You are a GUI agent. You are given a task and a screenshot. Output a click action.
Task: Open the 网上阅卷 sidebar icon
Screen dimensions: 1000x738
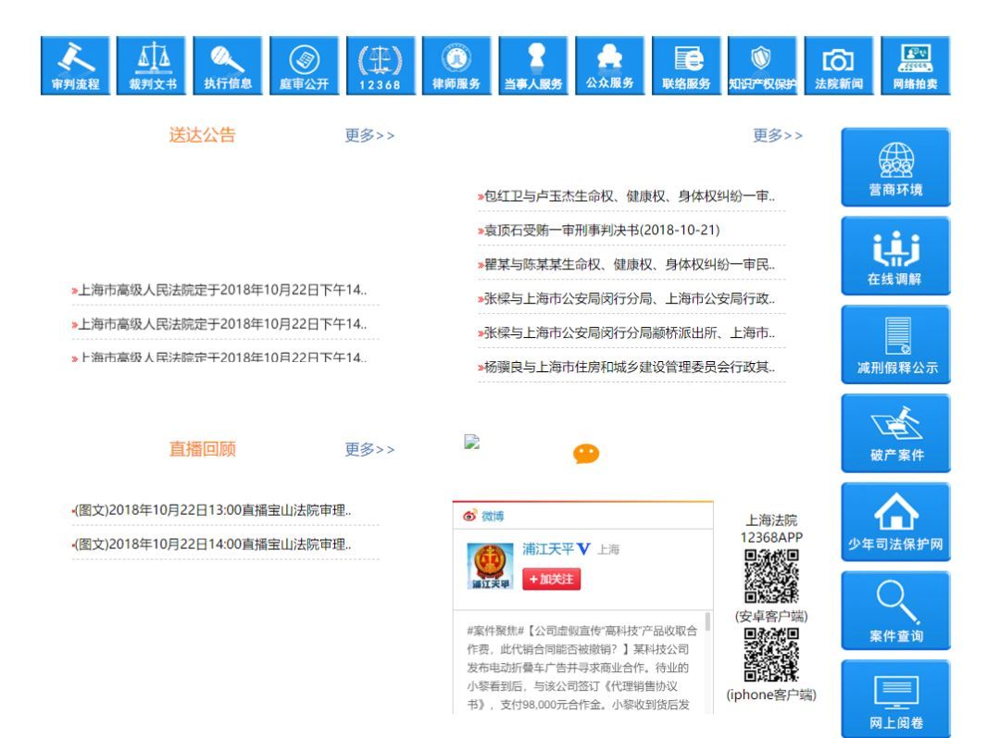coord(895,699)
